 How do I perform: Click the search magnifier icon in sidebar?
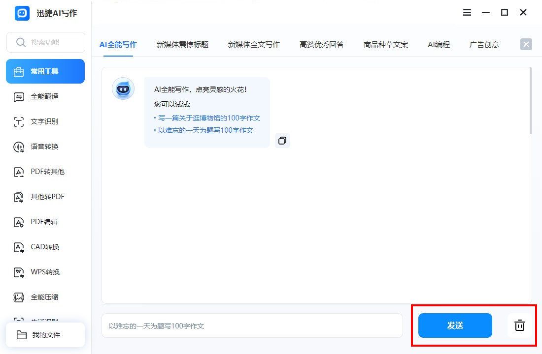(21, 42)
